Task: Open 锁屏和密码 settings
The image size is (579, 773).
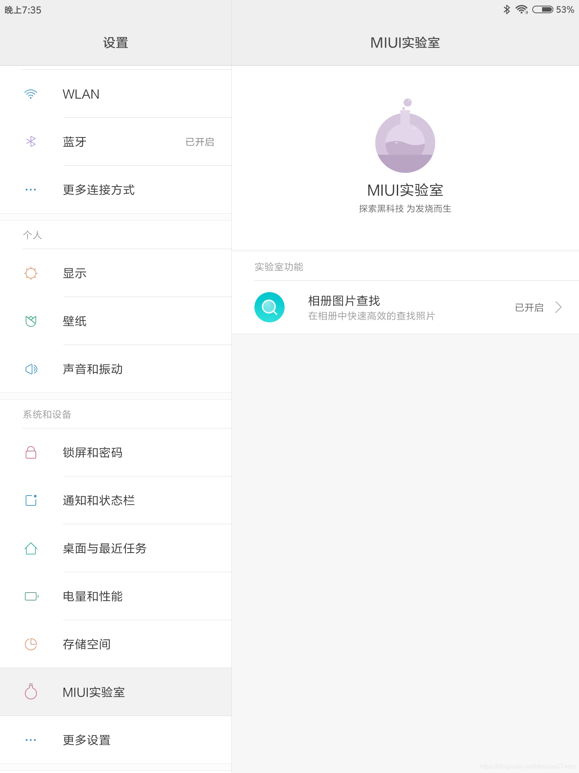Action: point(116,452)
